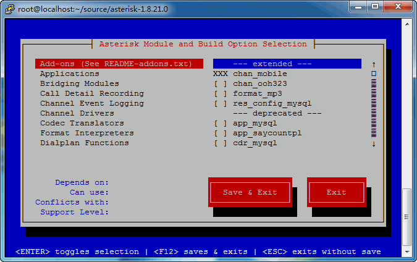Click the dialog title Asterisk Module and Build Option Selection

tap(203, 44)
